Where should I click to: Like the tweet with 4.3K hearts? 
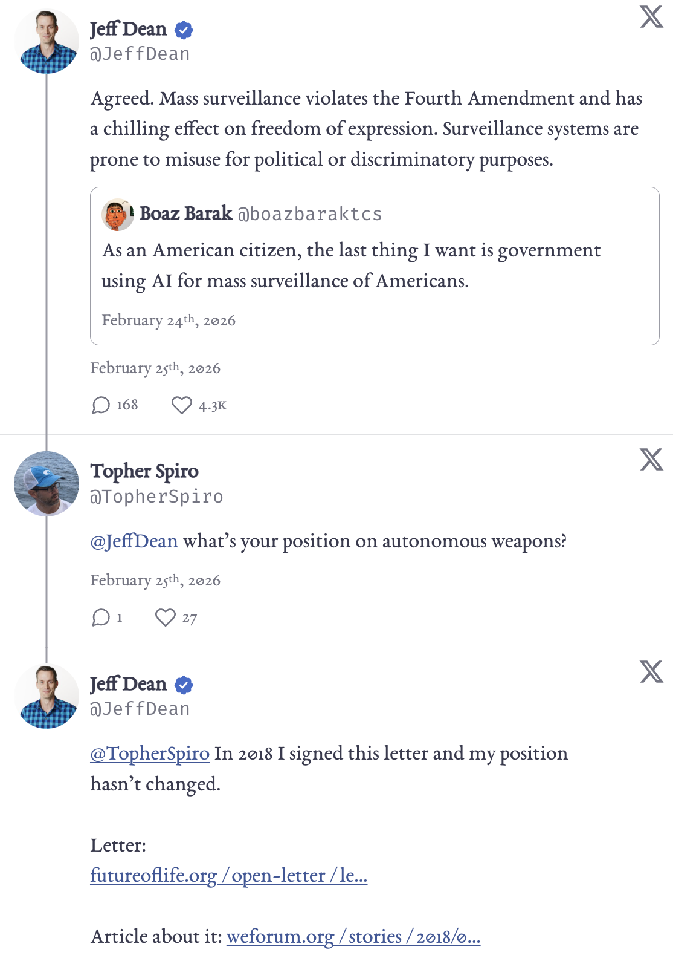[x=181, y=405]
